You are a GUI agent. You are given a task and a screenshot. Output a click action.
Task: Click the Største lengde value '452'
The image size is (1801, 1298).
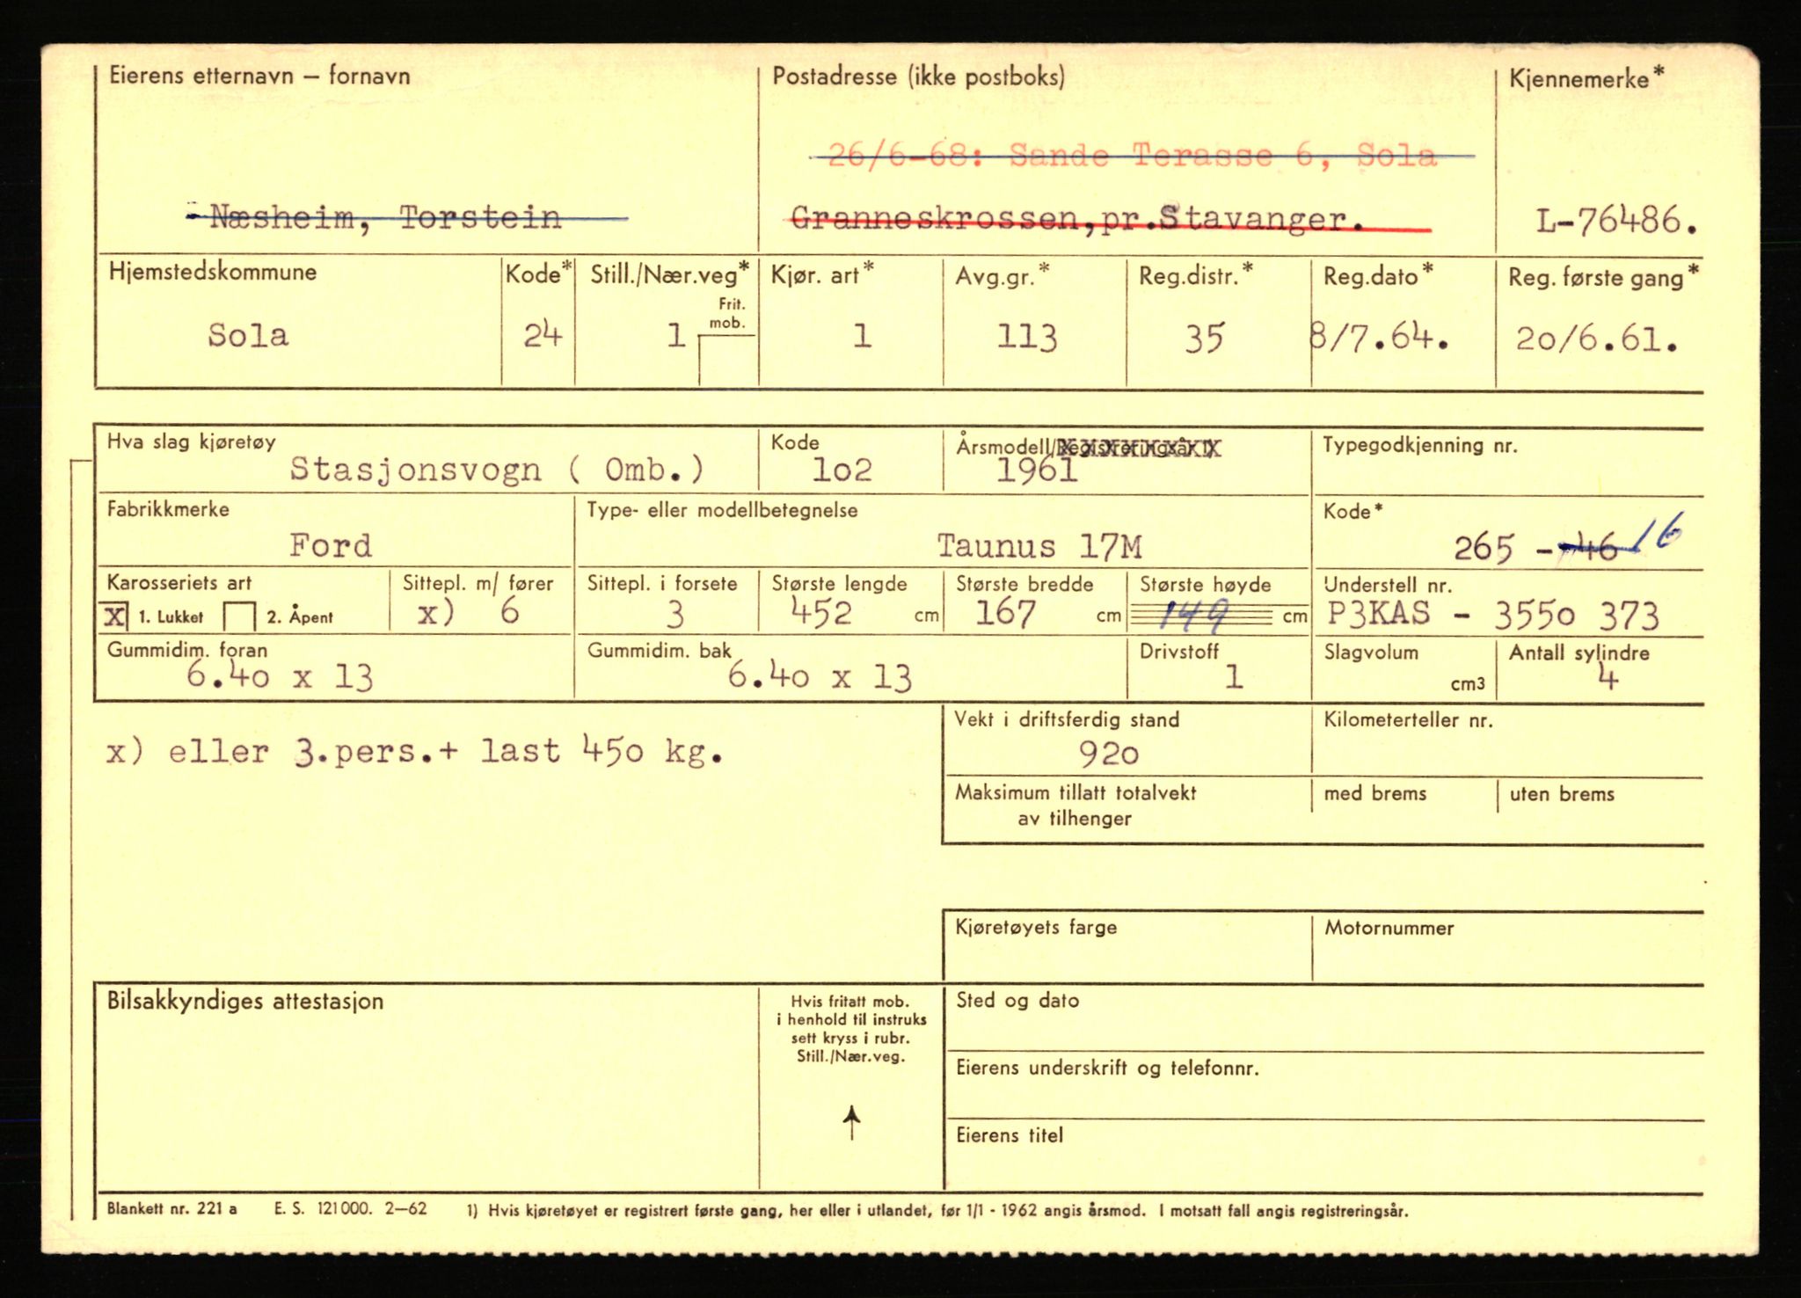tap(821, 612)
